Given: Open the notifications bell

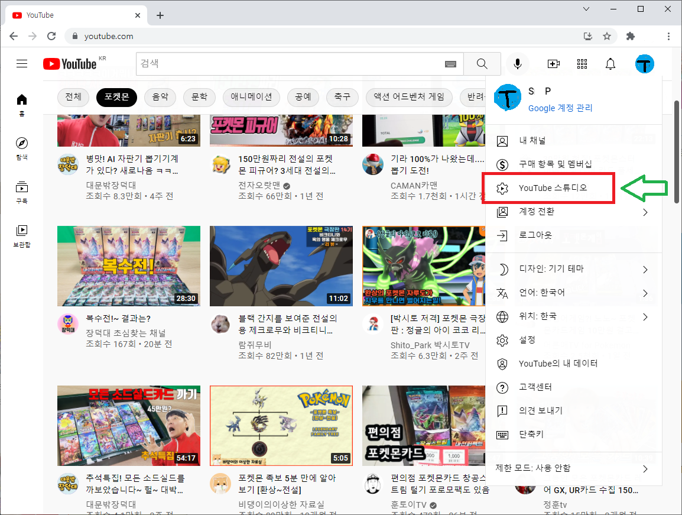Looking at the screenshot, I should coord(610,64).
